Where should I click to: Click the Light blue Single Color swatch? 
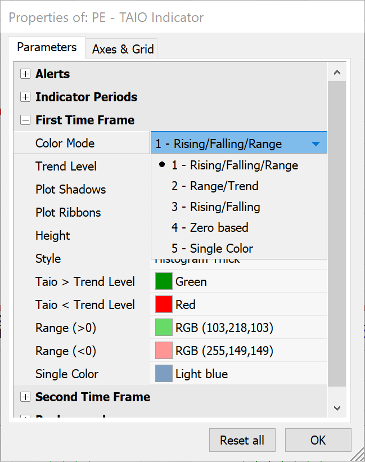(x=164, y=374)
